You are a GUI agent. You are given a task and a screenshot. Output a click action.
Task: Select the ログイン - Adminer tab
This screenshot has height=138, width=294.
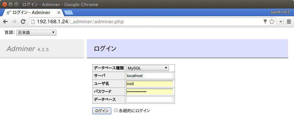coord(32,13)
